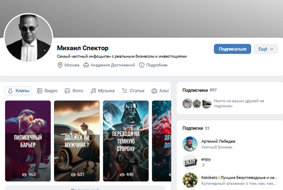
Task: Open the Видео section via its play icon
Action: pyautogui.click(x=40, y=90)
